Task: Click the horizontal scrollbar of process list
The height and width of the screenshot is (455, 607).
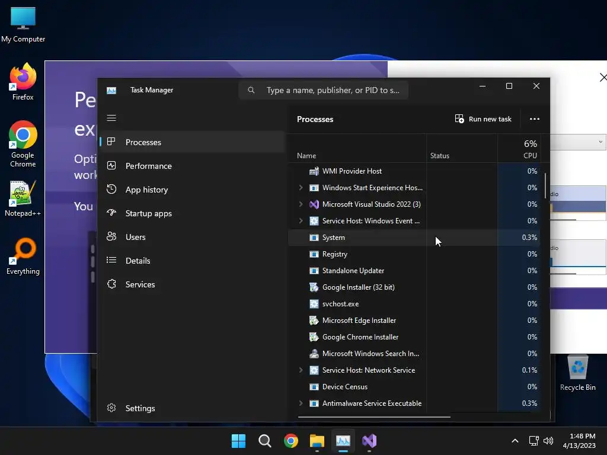Action: 374,417
